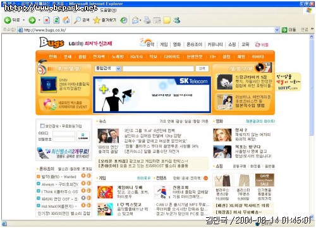Open the Back button history dropdown arrow

(24, 20)
